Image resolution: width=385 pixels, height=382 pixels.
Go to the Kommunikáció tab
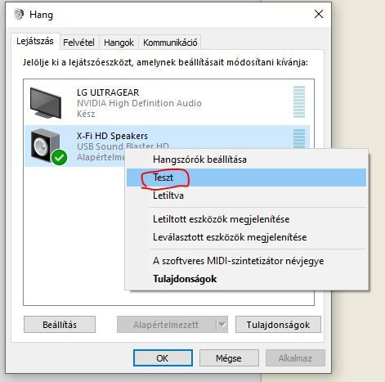tap(170, 43)
